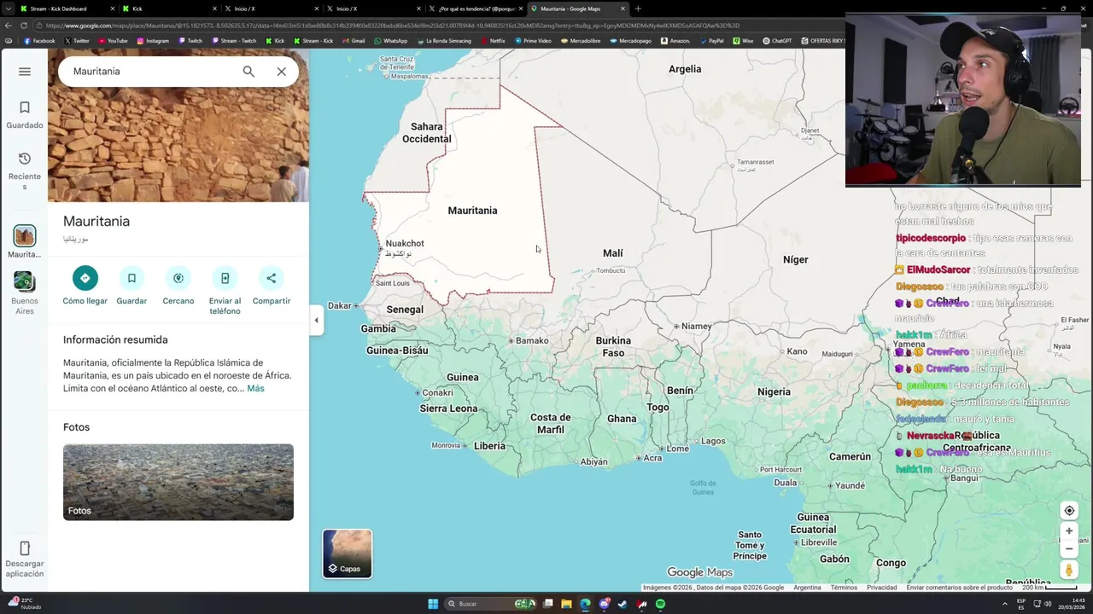Open a new browser tab
The height and width of the screenshot is (614, 1093).
(638, 9)
